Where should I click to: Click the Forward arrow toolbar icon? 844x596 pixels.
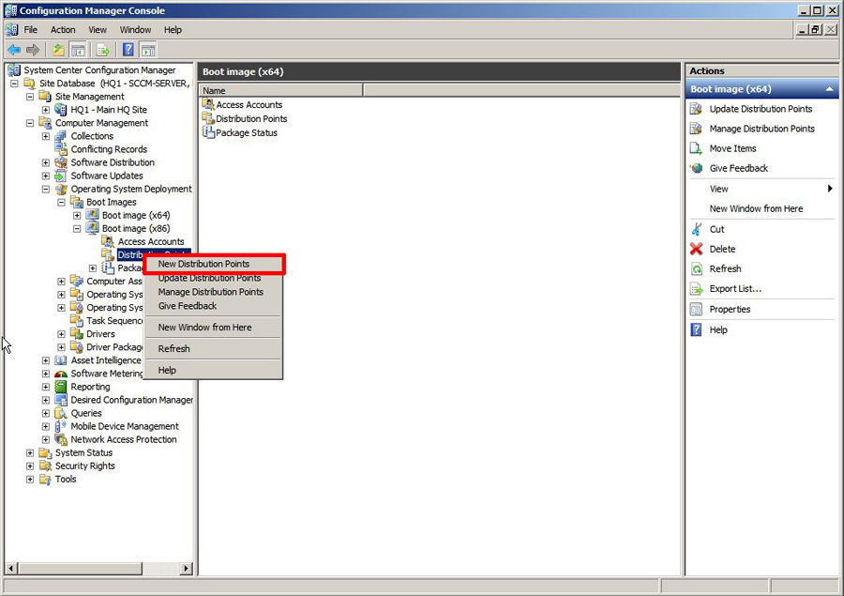[x=33, y=50]
